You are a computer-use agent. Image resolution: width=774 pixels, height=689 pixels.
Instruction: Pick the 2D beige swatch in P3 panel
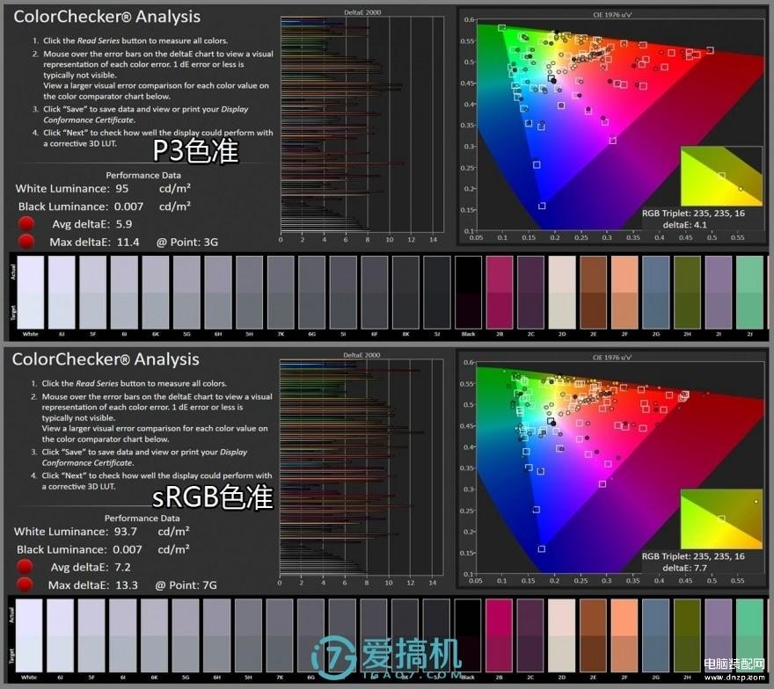tap(562, 292)
